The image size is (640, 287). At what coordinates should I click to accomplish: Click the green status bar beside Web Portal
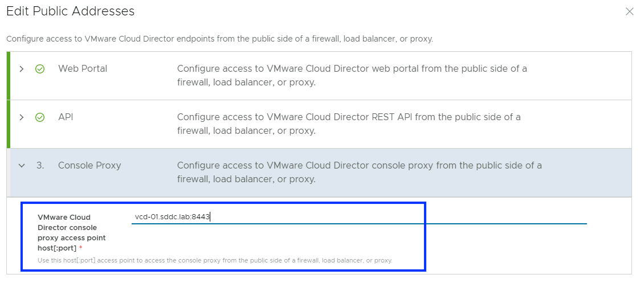[x=9, y=76]
